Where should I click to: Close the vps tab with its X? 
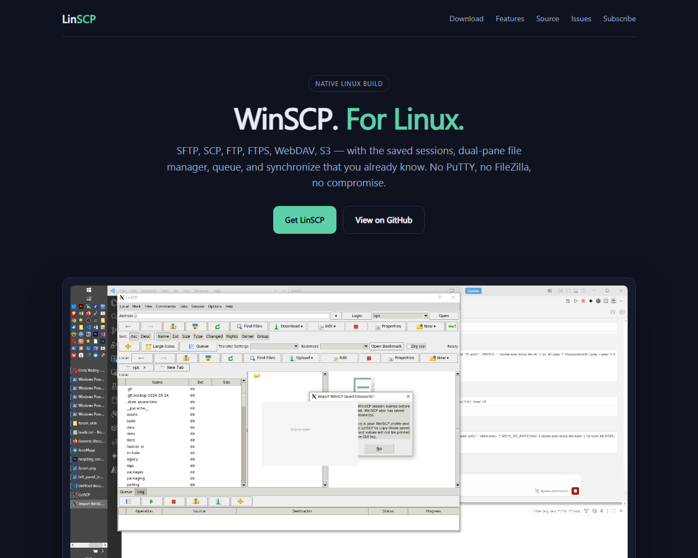[x=145, y=367]
